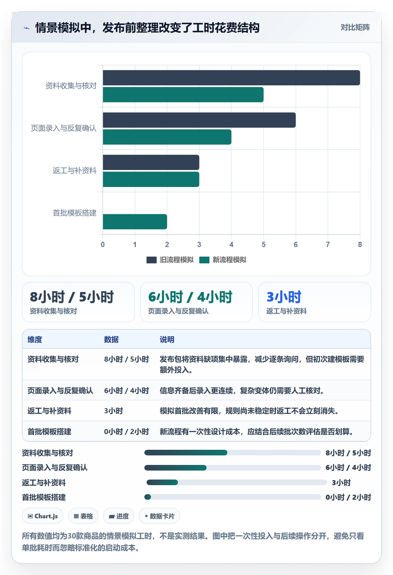
Task: Click the 资料收集与核对 progress bar
Action: [x=233, y=453]
